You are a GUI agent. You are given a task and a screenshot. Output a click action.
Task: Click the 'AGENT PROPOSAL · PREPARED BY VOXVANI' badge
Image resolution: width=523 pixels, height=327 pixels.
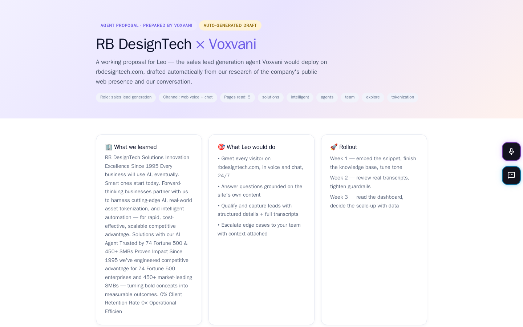click(146, 25)
